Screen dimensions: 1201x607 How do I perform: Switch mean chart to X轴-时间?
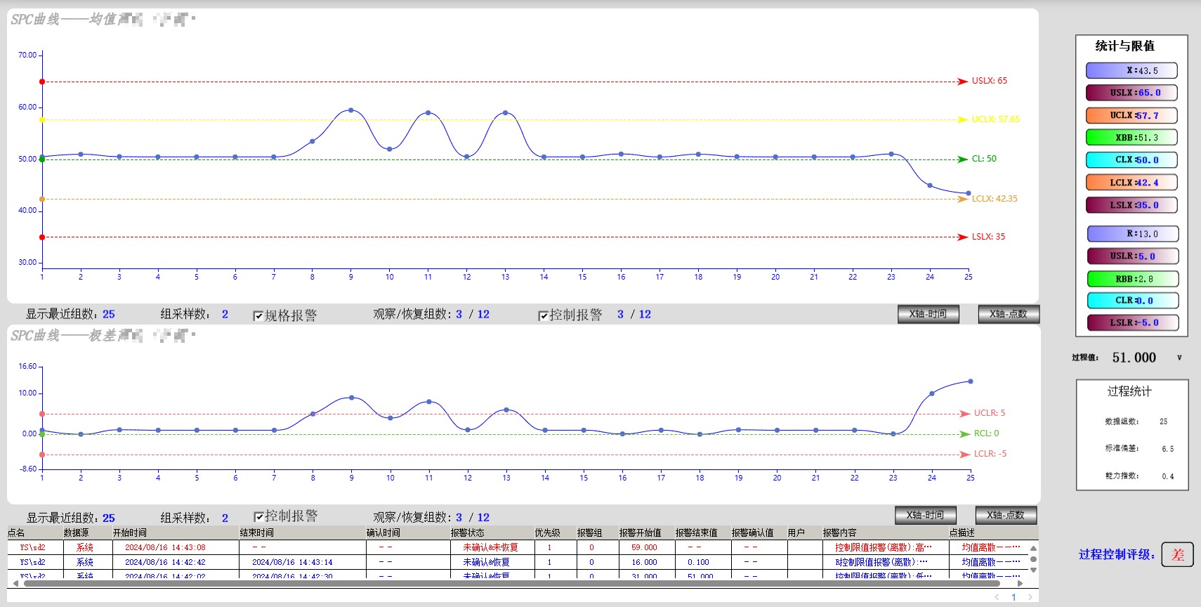point(927,314)
